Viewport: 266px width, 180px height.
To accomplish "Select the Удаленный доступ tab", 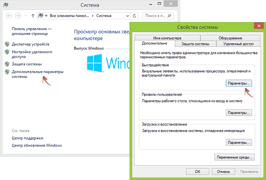I will click(x=235, y=43).
